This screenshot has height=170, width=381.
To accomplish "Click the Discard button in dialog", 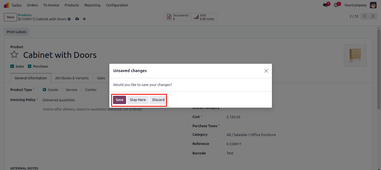I will 158,100.
